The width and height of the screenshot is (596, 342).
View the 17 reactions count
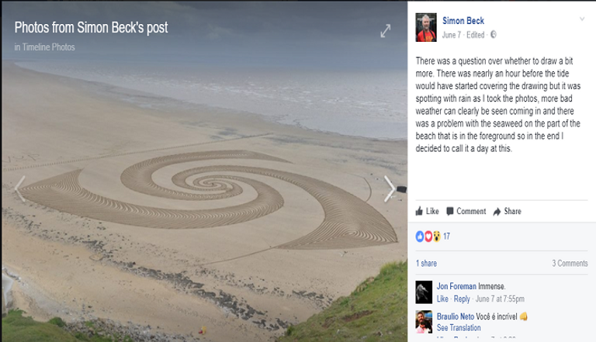click(447, 237)
